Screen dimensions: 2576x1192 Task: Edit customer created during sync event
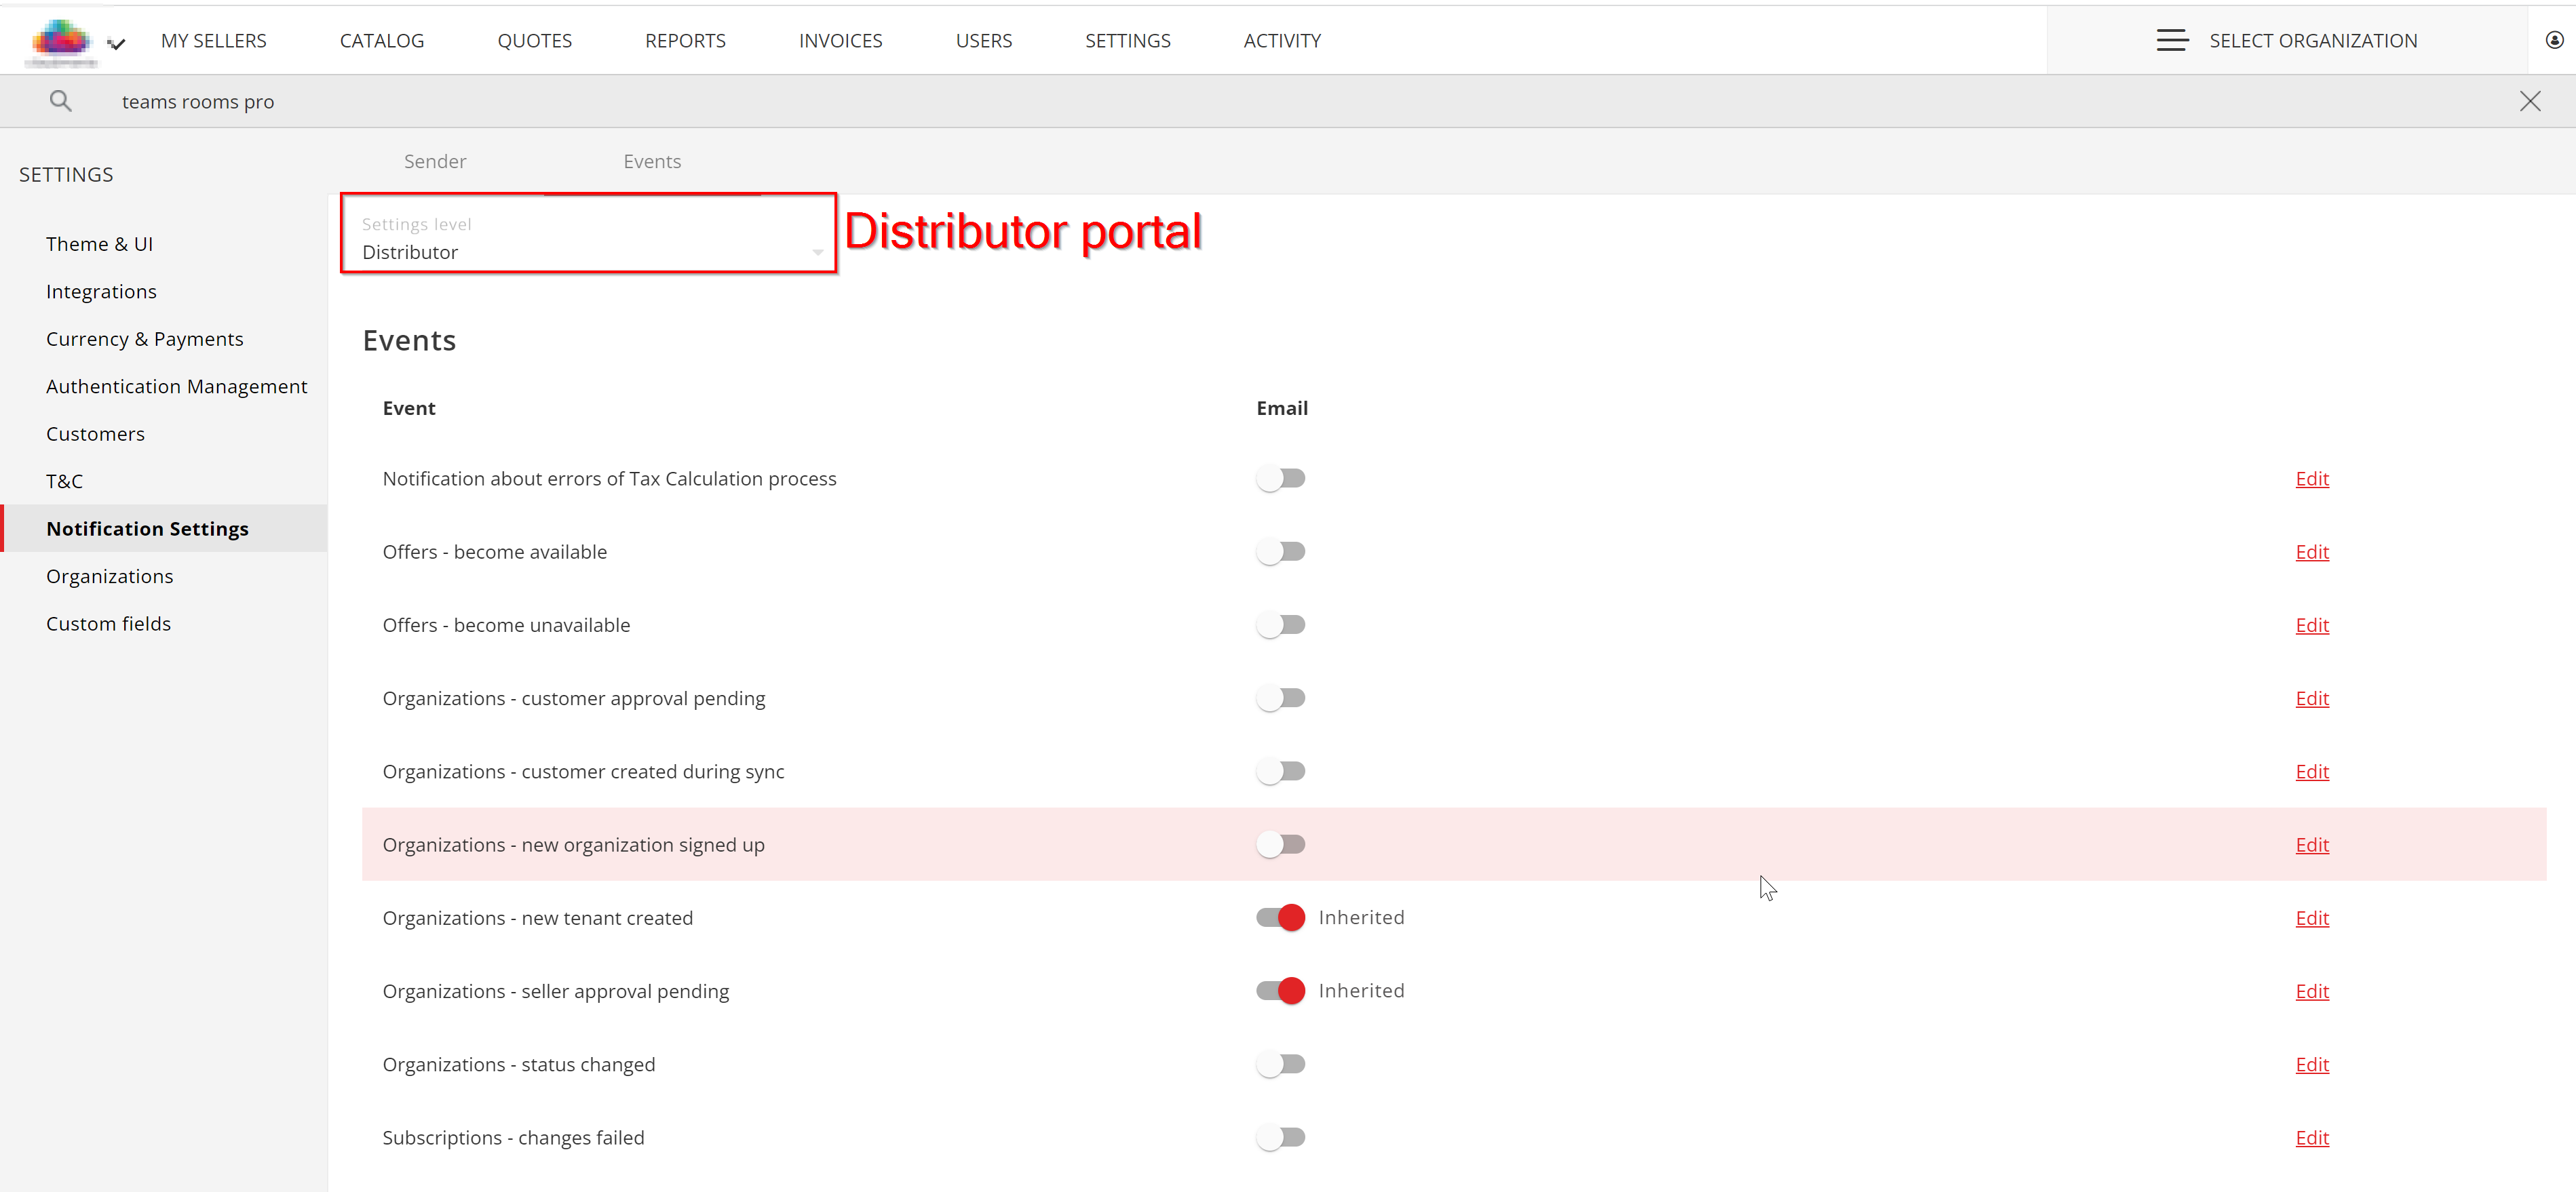point(2312,772)
